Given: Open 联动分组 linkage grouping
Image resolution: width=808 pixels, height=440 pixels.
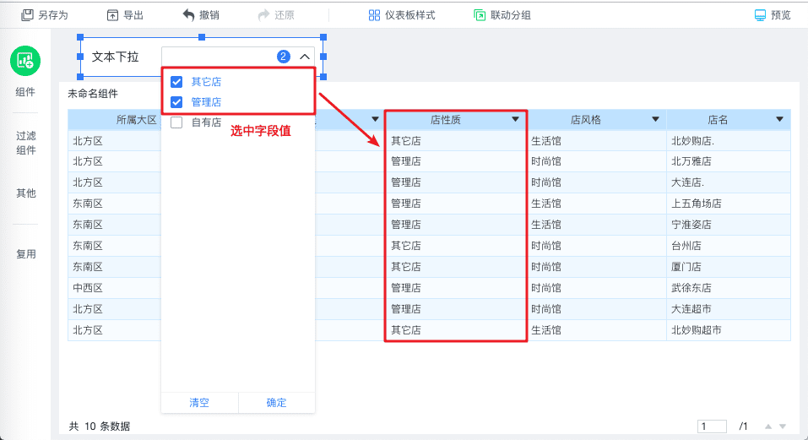Looking at the screenshot, I should click(502, 15).
